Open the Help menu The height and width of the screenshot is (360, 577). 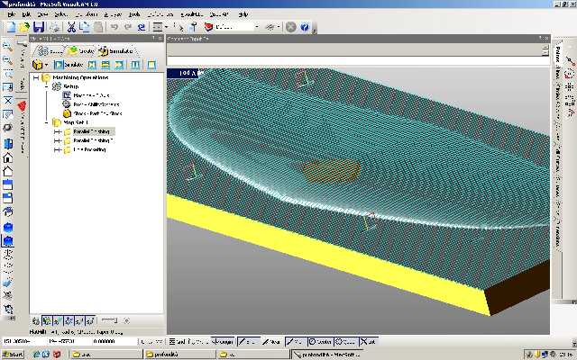coord(243,15)
